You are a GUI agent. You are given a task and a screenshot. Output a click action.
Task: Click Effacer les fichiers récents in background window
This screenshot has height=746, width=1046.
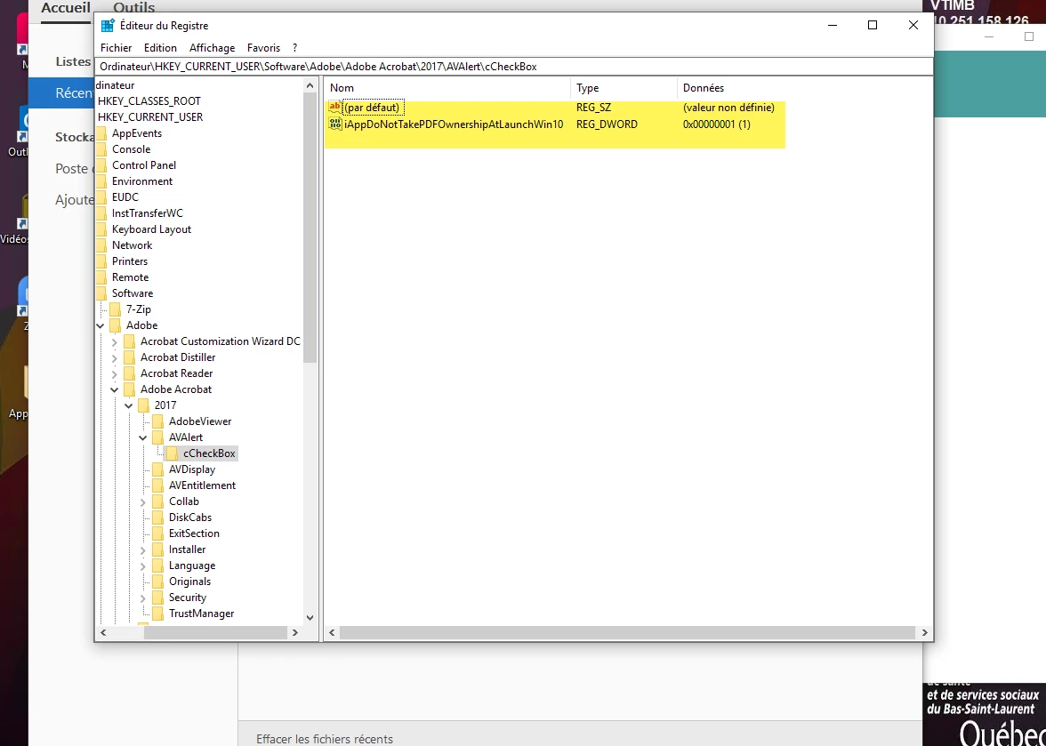pos(324,739)
